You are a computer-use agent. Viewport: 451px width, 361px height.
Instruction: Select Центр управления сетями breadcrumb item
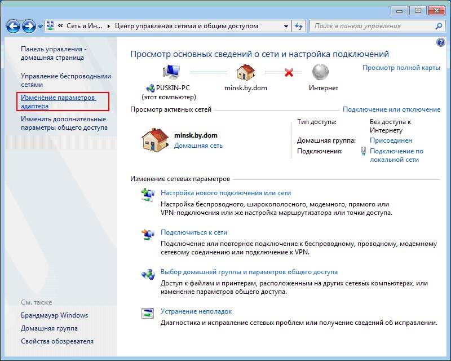click(x=186, y=26)
